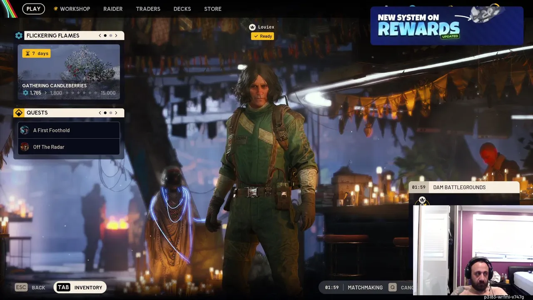The height and width of the screenshot is (300, 533).
Task: Toggle the Ready status badge
Action: coord(262,36)
